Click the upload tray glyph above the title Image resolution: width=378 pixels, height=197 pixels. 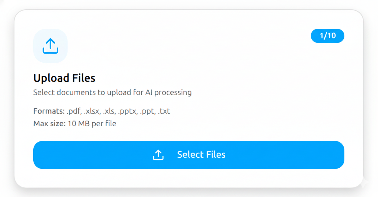[50, 46]
